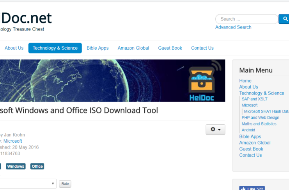Click the HeiDoc treasure chest logo
The height and width of the screenshot is (190, 289).
click(x=205, y=81)
